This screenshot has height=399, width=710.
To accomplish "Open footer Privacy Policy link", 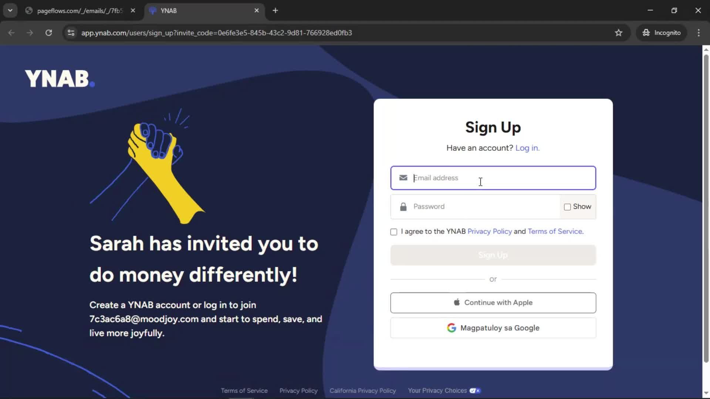I will (298, 391).
